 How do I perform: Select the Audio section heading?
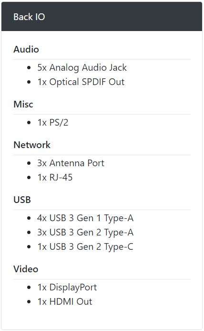coord(26,49)
